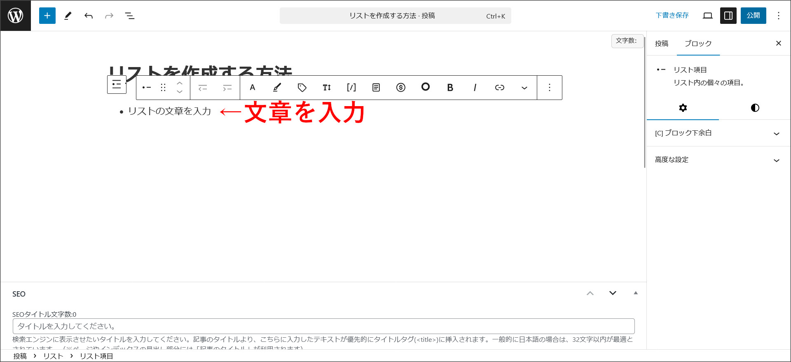
Task: Click the bold circle icon in toolbar
Action: coord(426,87)
